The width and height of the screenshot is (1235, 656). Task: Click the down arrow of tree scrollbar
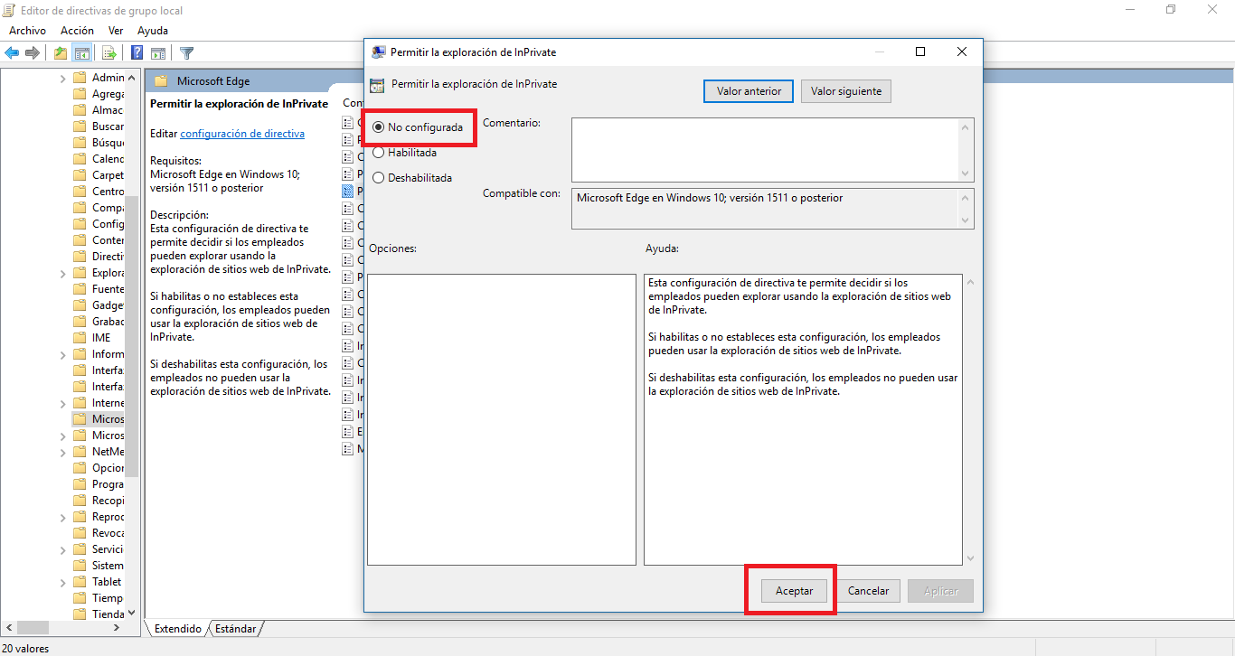coord(132,614)
